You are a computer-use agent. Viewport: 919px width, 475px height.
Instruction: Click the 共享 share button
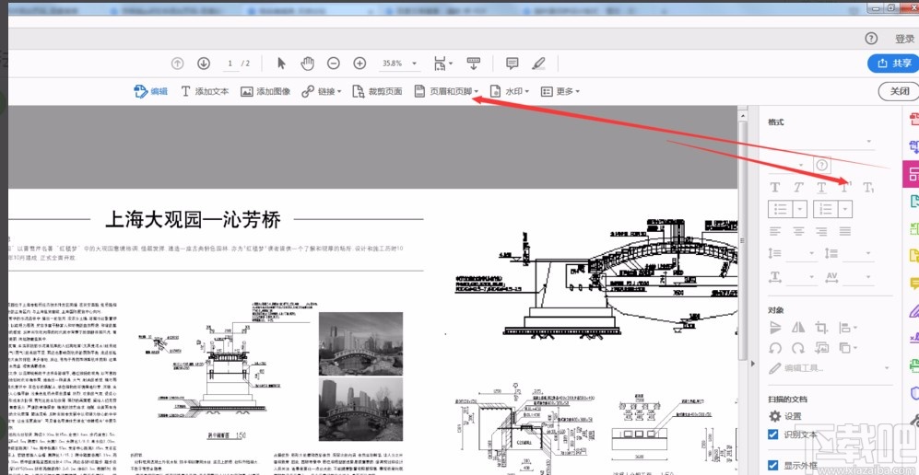tap(893, 64)
